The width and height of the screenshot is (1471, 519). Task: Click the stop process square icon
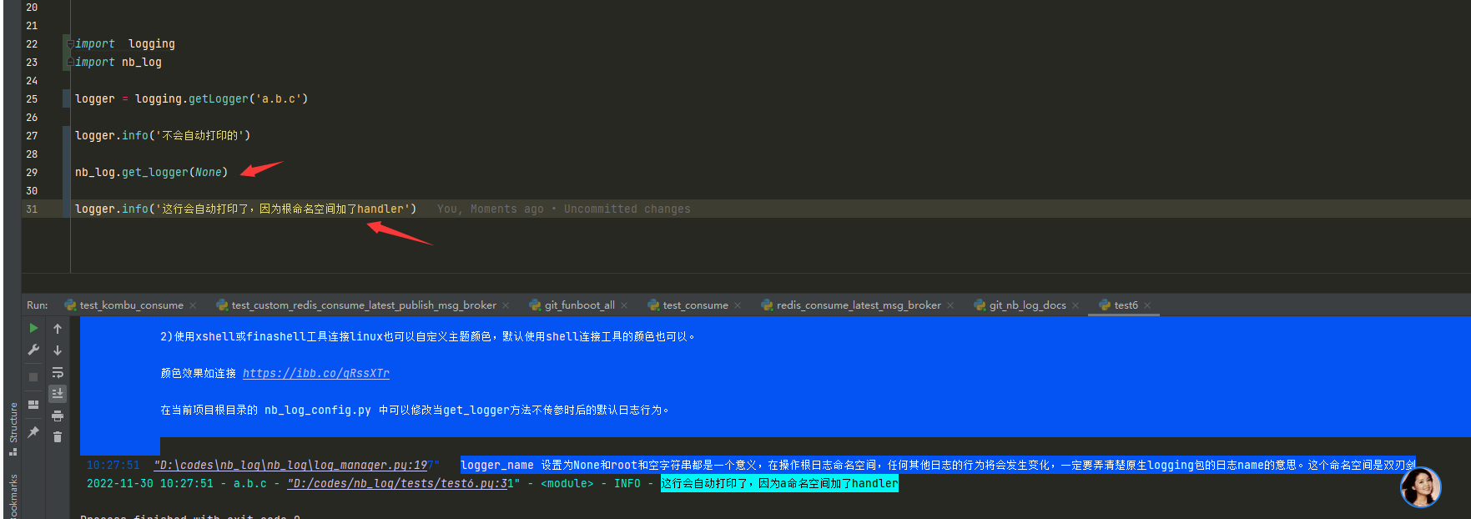point(33,377)
